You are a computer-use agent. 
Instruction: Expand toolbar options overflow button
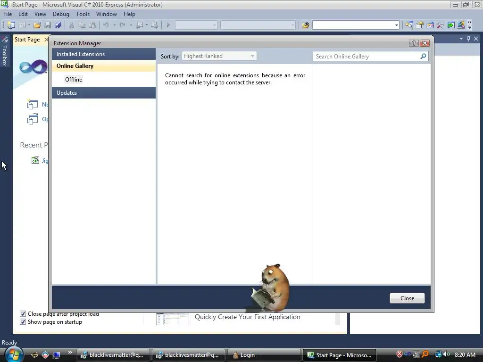(x=470, y=25)
